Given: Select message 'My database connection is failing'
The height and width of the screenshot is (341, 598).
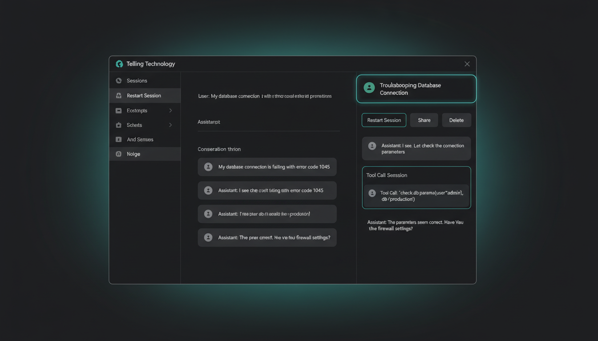Looking at the screenshot, I should 274,167.
